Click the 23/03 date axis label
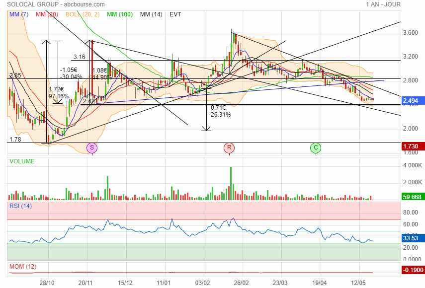The width and height of the screenshot is (425, 288). (280, 283)
